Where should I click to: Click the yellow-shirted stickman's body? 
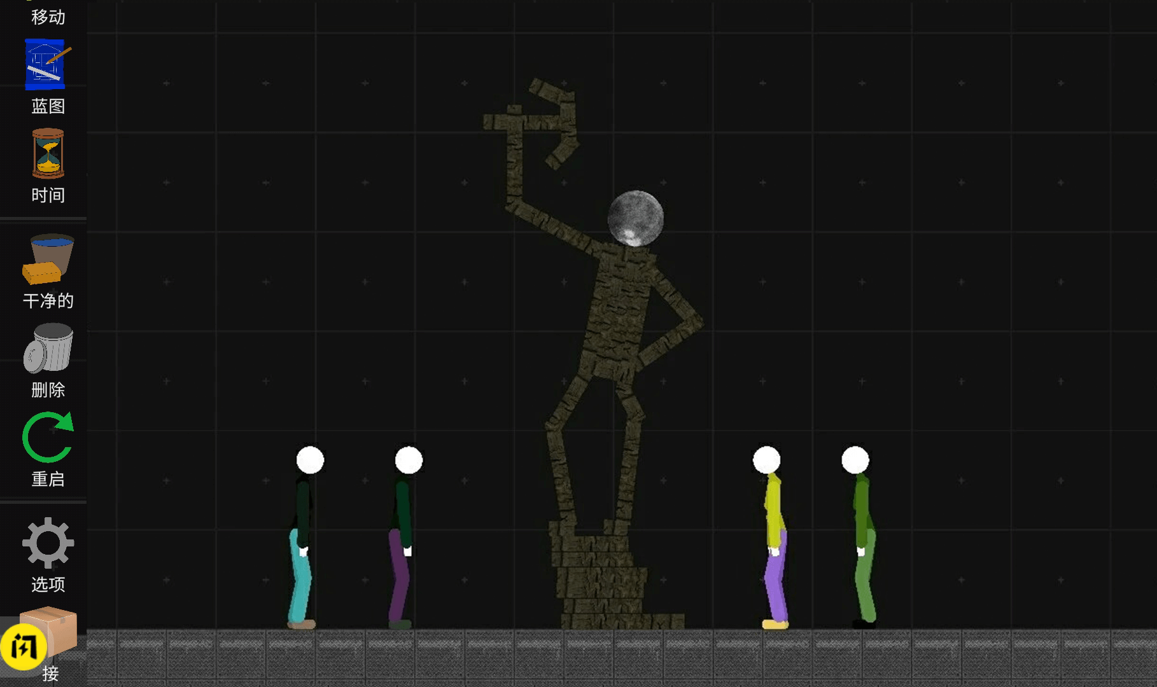tap(773, 509)
